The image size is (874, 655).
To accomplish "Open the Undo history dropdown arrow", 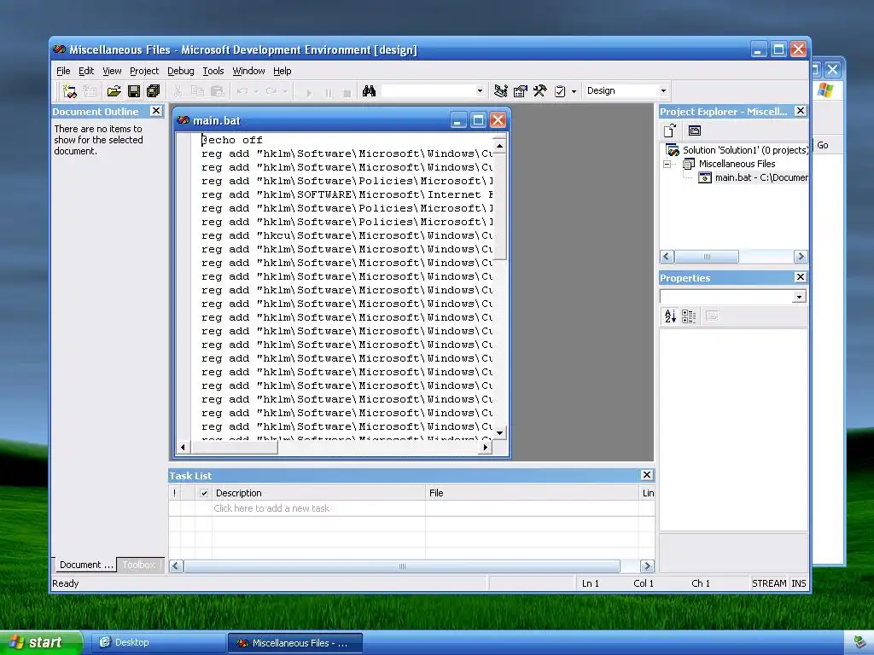I will (x=256, y=91).
